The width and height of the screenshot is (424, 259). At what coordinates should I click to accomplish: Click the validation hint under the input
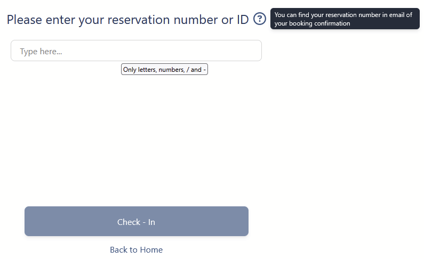[x=164, y=70]
